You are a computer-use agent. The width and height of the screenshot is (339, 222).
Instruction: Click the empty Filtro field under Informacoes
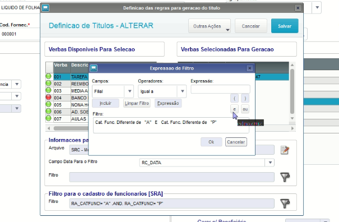click(172, 177)
